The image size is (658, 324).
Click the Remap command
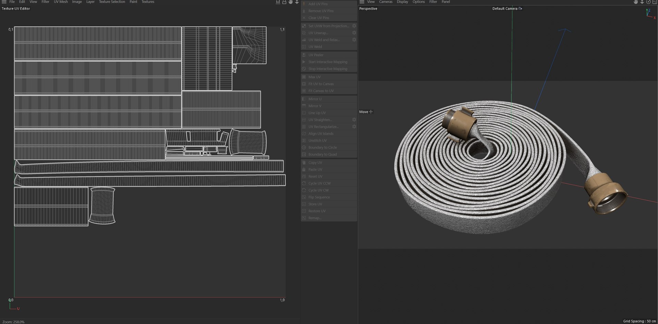click(x=329, y=218)
